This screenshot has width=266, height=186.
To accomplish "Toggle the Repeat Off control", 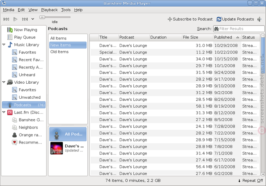I will (x=251, y=181).
